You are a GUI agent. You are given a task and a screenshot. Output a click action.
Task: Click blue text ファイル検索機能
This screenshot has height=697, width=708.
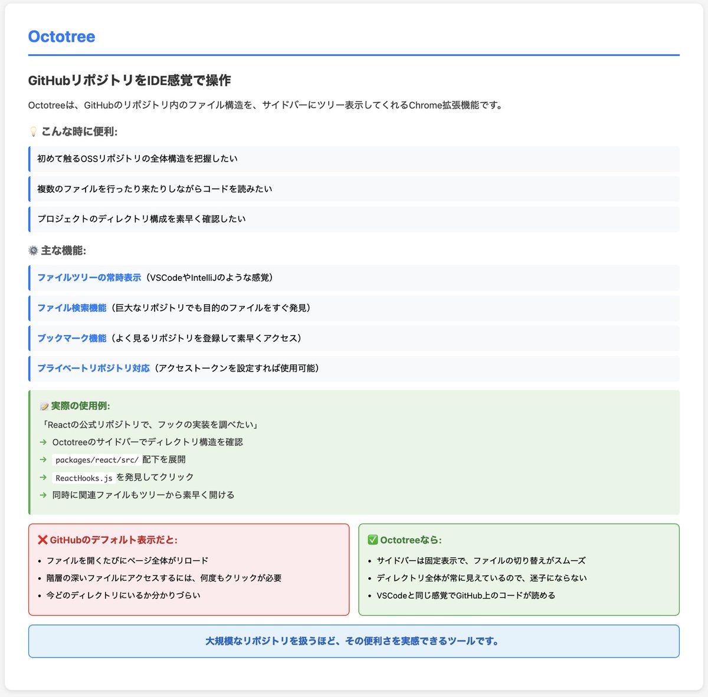coord(72,308)
